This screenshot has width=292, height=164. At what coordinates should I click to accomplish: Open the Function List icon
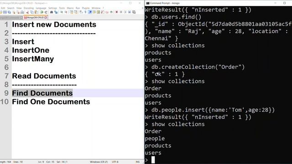pos(103,12)
